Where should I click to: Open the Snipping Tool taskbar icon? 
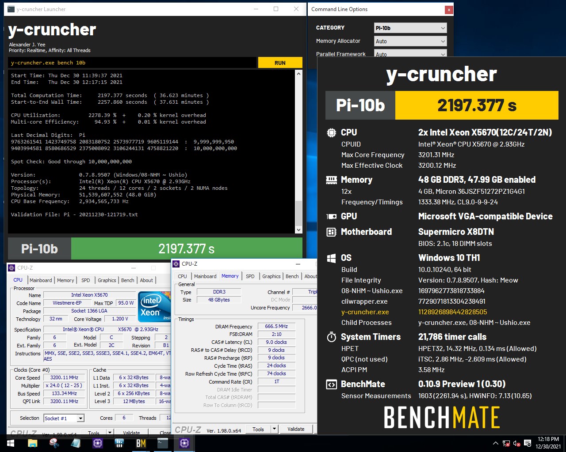coord(54,443)
